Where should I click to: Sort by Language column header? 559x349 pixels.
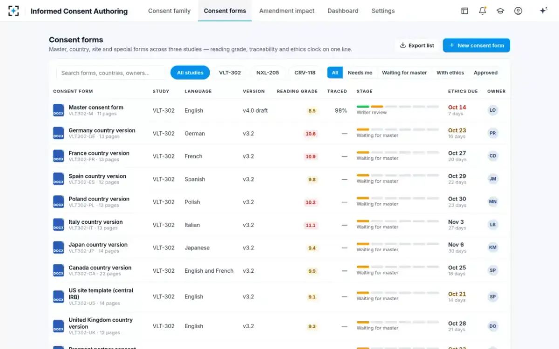(x=198, y=91)
